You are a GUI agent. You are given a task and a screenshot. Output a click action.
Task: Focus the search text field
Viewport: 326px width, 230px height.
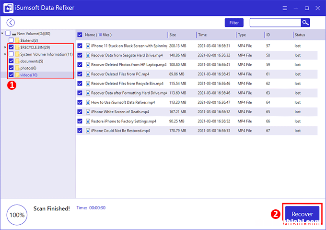click(275, 23)
